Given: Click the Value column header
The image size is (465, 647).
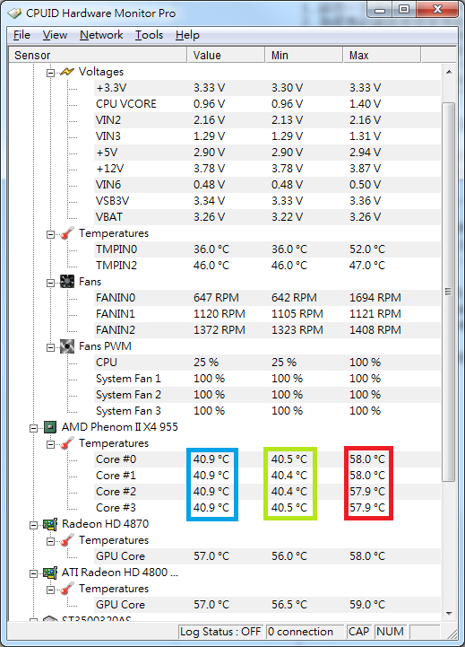Looking at the screenshot, I should [226, 55].
